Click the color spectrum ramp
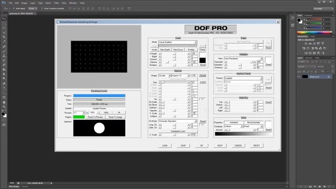The image size is (336, 189). coord(314,33)
